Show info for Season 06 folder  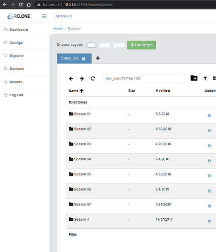[x=209, y=191]
